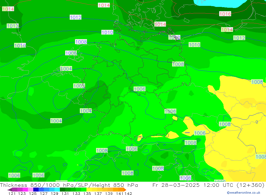Pick the cyan legend swatch
The width and height of the screenshot is (266, 195).
tap(57, 190)
